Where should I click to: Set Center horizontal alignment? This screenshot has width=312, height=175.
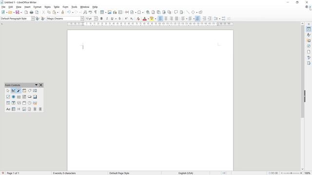(x=166, y=18)
